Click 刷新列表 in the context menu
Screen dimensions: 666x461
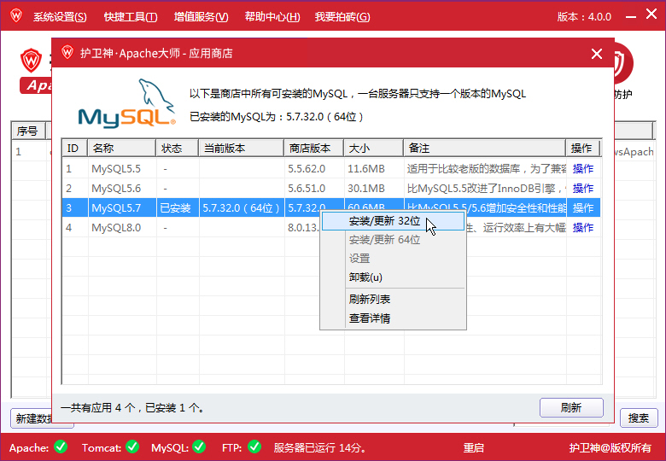click(370, 299)
